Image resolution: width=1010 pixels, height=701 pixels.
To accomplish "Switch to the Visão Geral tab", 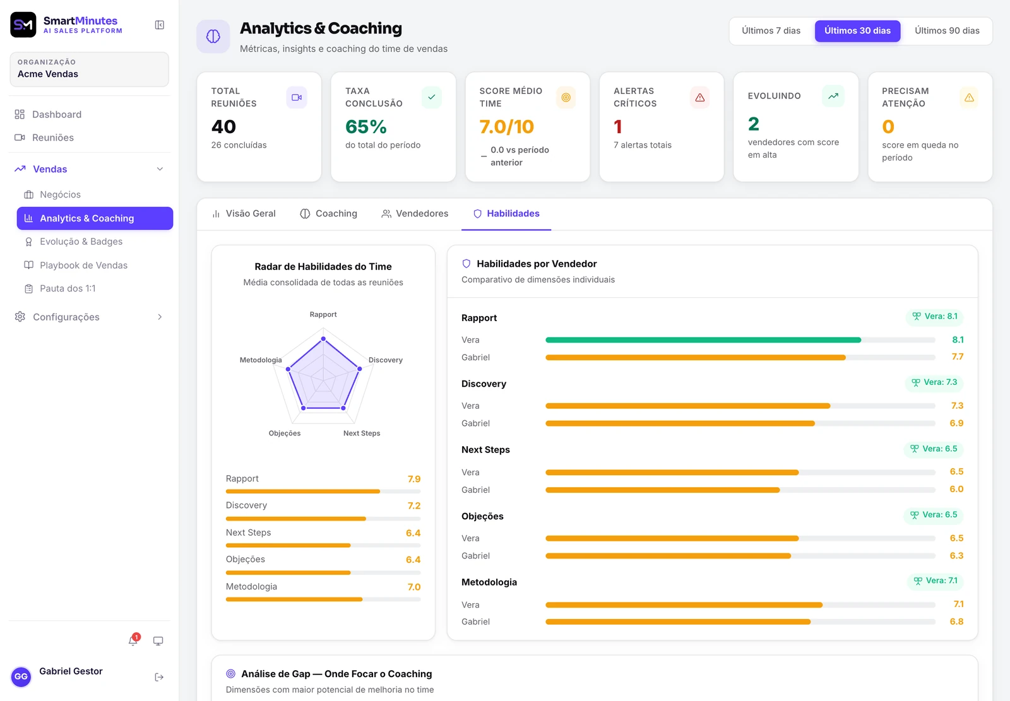I will pos(244,214).
